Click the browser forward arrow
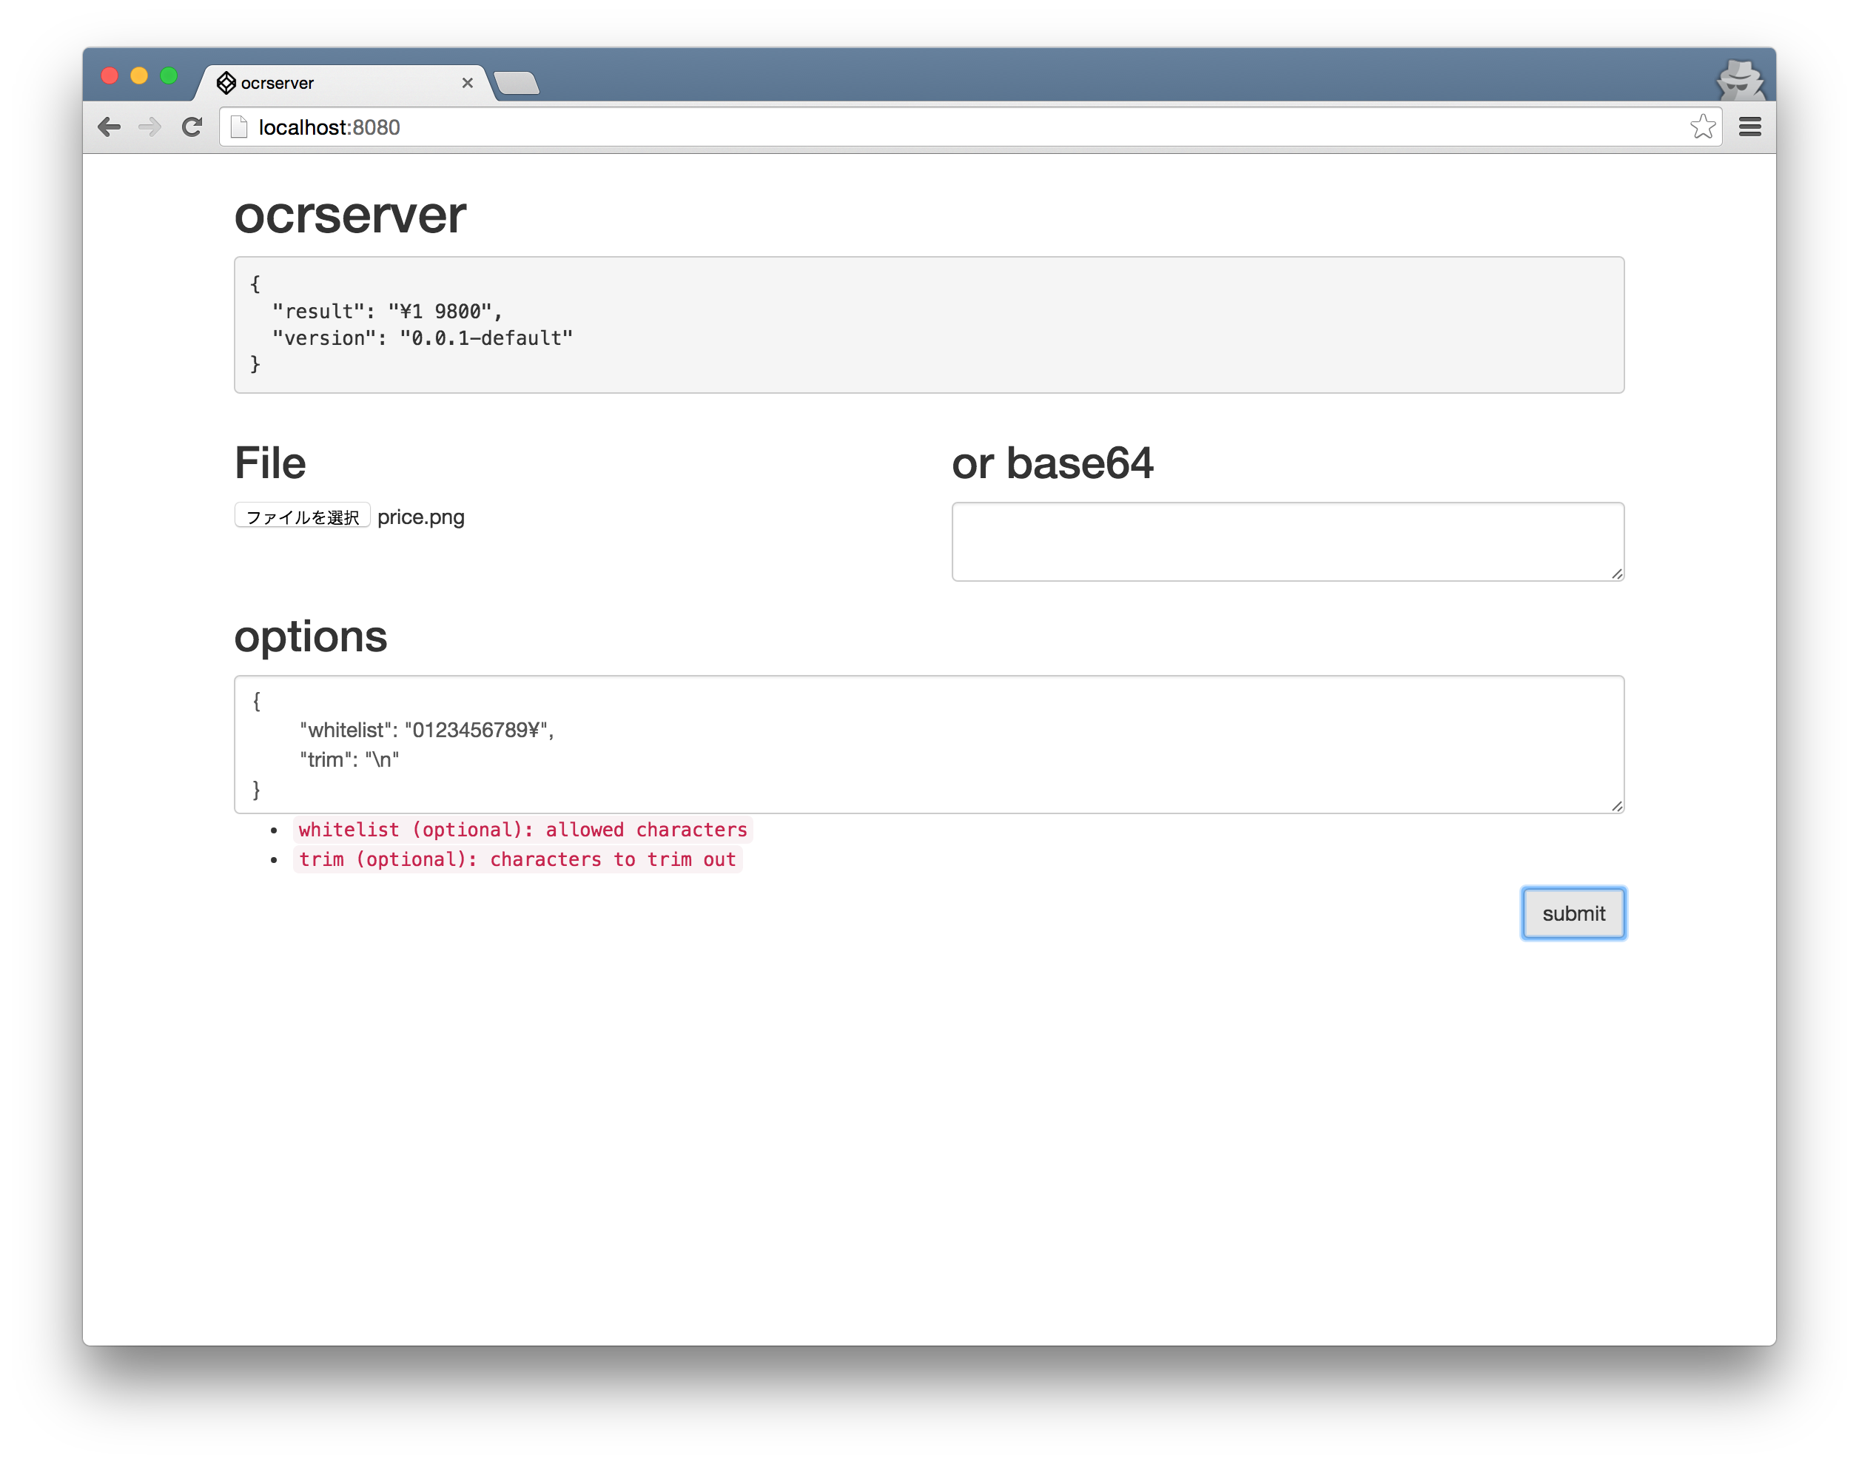This screenshot has width=1859, height=1464. point(150,128)
